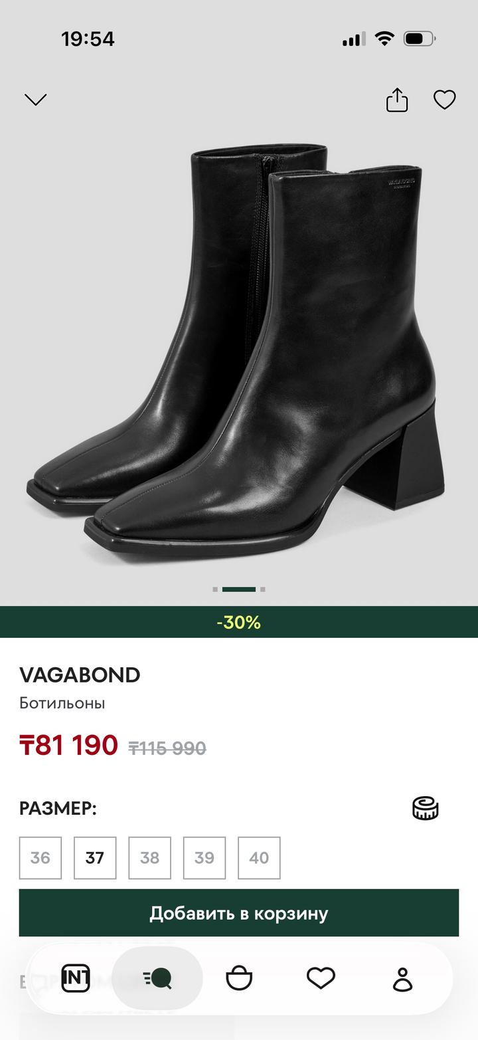
Task: Tap the Добавить в корзину button
Action: pos(239,913)
